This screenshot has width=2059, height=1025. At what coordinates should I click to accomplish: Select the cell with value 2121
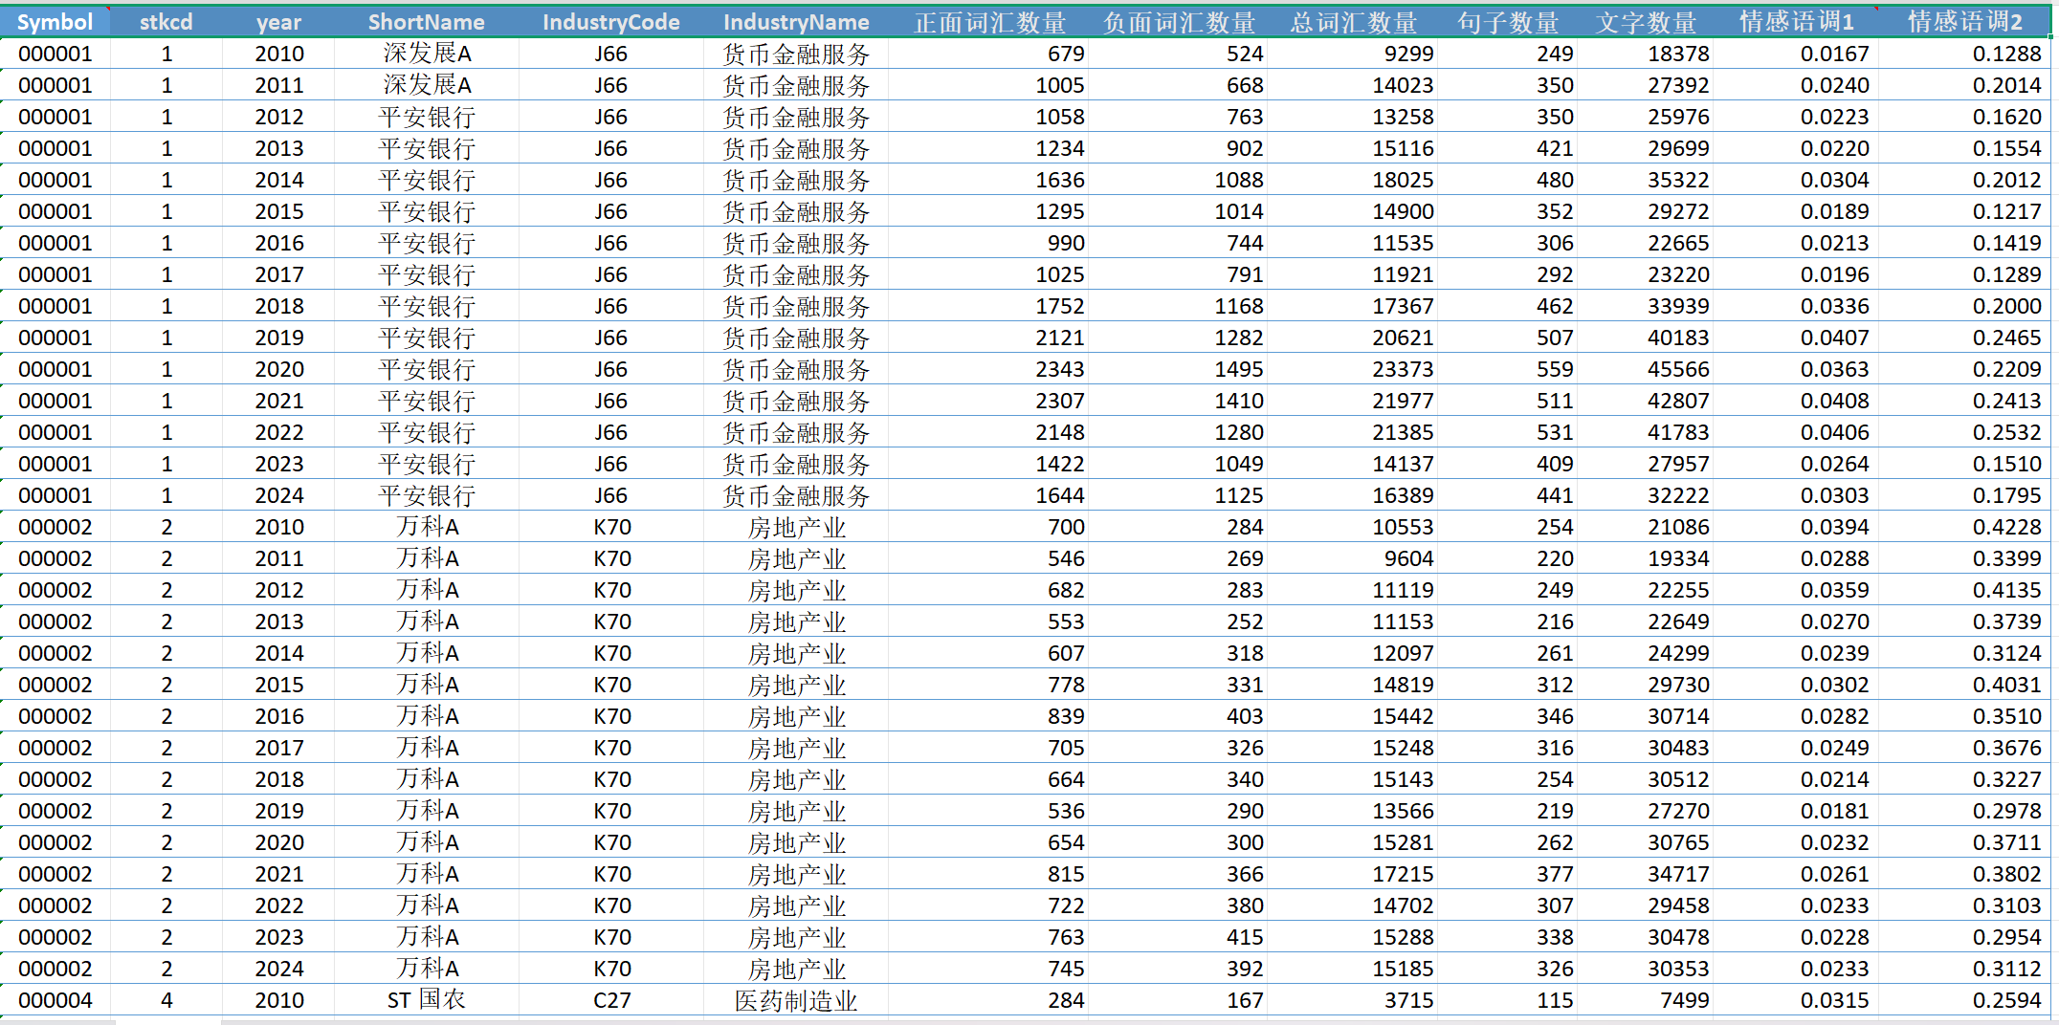coord(989,338)
